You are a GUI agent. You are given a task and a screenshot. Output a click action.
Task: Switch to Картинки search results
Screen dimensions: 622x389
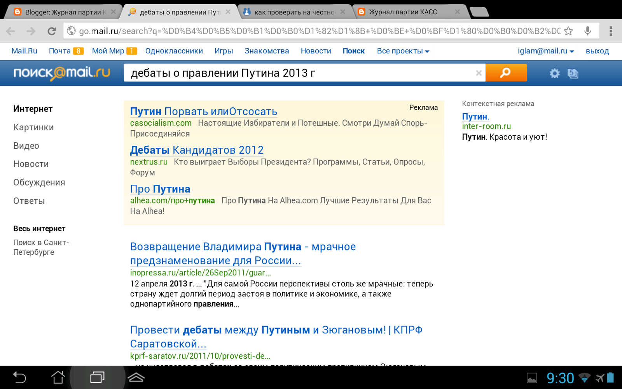point(33,127)
